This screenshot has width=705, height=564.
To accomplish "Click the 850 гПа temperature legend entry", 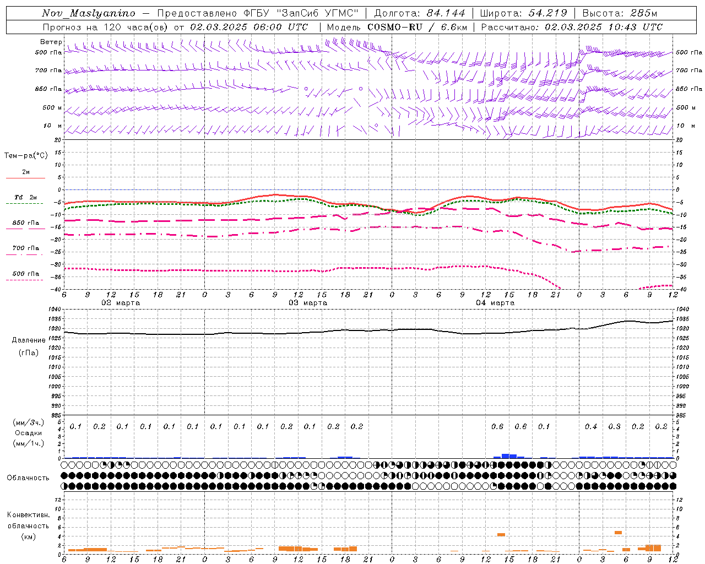I will tap(26, 223).
